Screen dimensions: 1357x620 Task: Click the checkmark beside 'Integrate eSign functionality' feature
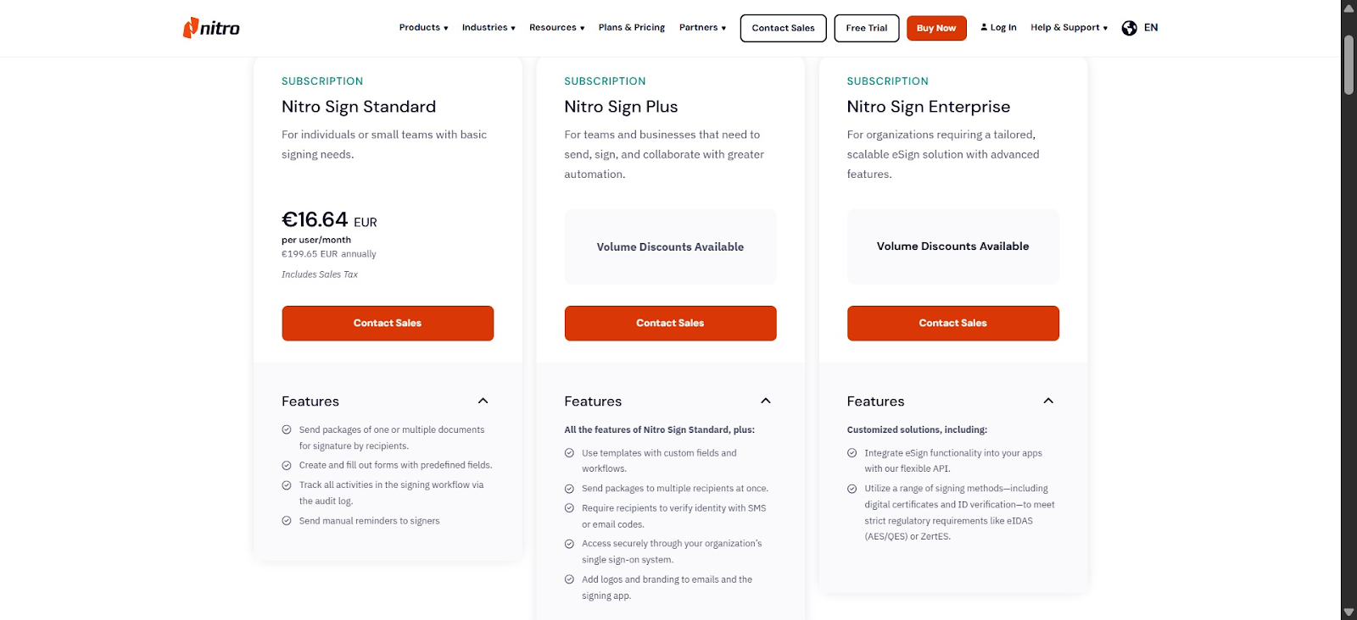pyautogui.click(x=852, y=452)
